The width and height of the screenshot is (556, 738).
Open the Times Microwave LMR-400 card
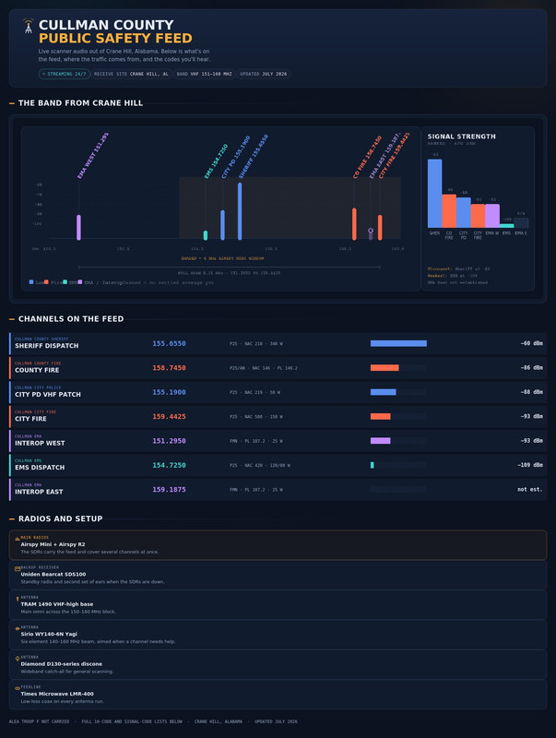pos(278,695)
